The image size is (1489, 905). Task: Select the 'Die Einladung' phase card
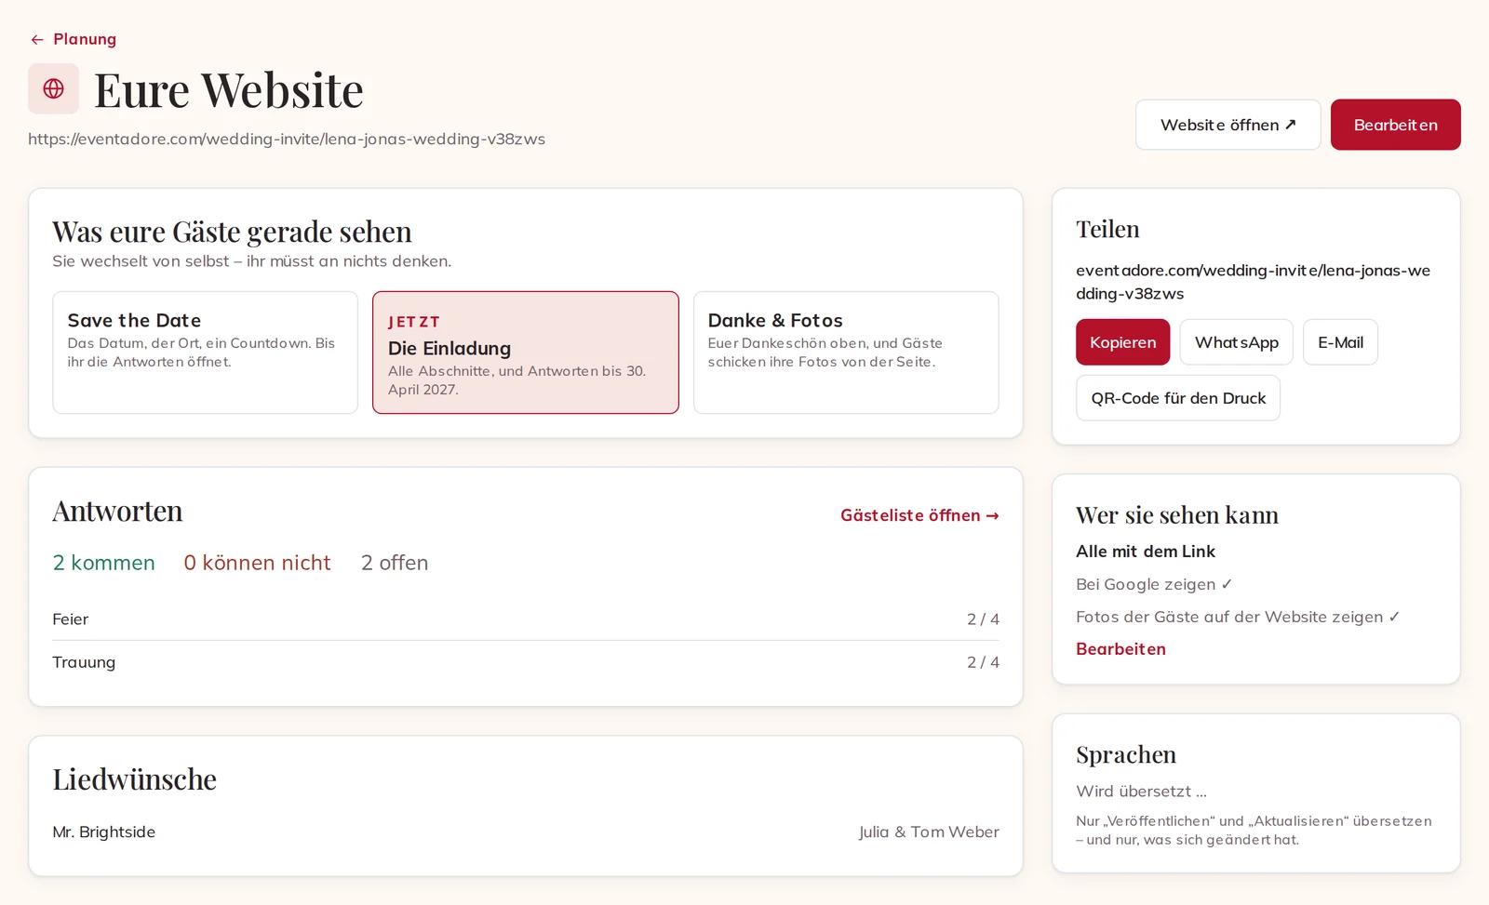(526, 353)
